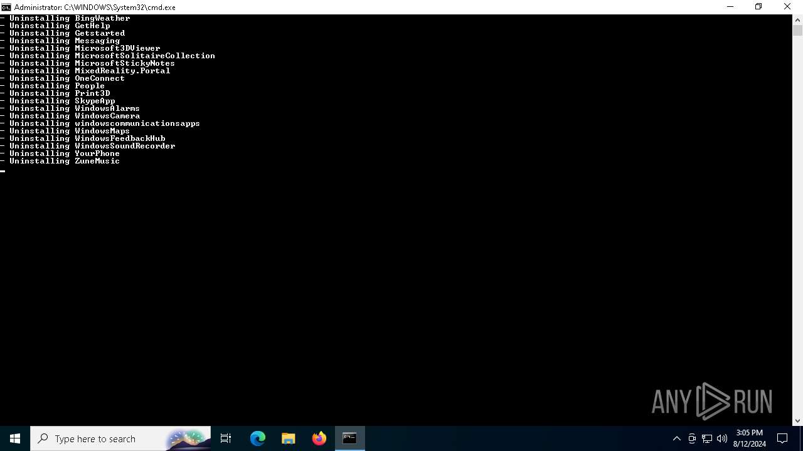Open the network status tray icon
Screen dimensions: 803x451
point(707,438)
